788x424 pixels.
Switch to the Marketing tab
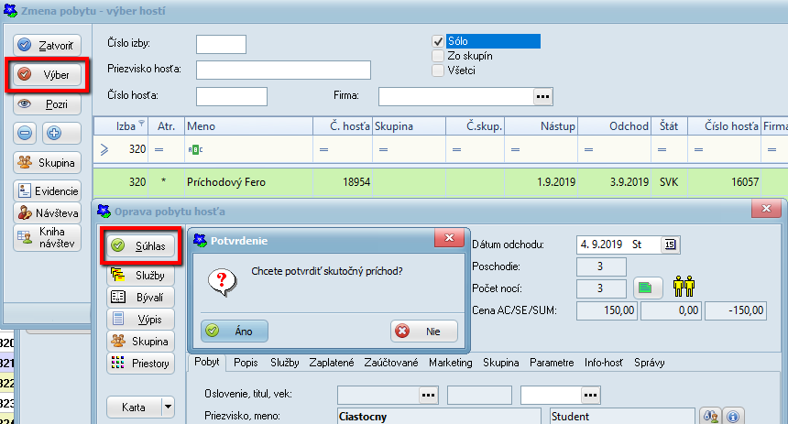point(450,363)
